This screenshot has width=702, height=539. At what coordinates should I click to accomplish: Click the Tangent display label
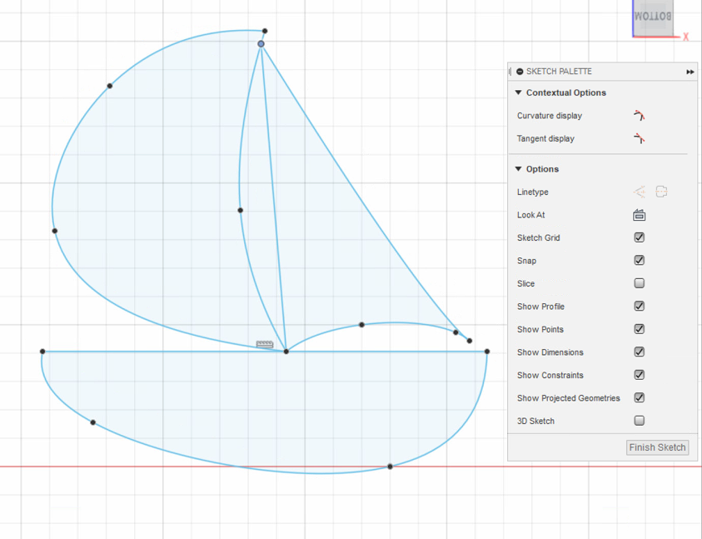545,138
